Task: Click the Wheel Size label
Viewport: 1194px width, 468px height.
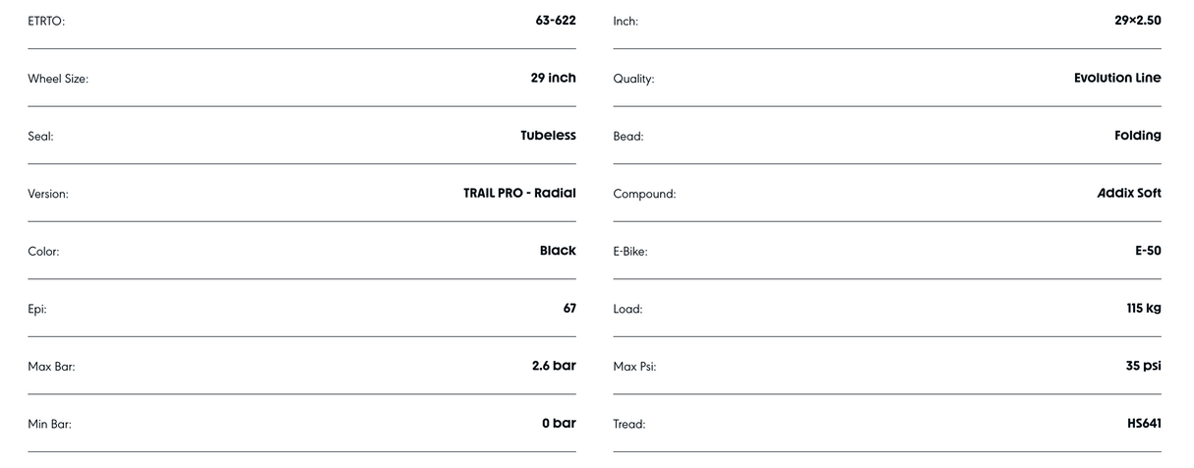Action: point(58,79)
